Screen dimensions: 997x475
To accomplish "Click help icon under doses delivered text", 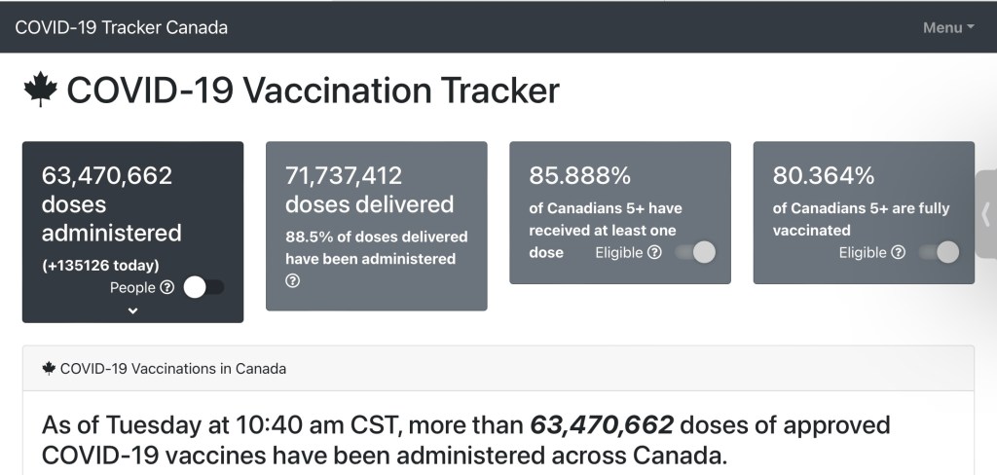I will click(x=292, y=280).
